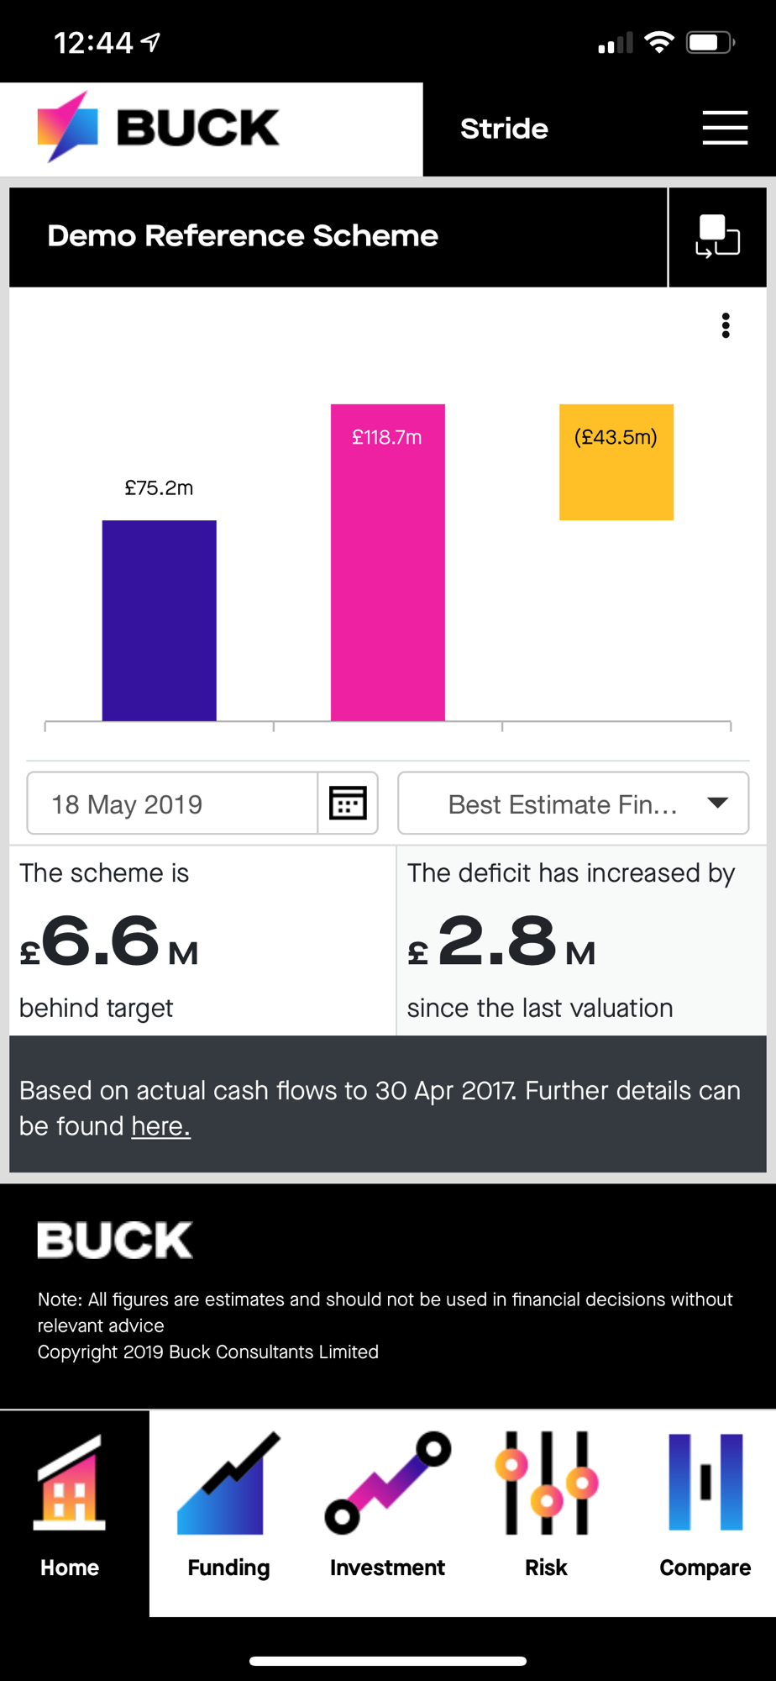Open the Compare section

click(x=705, y=1510)
